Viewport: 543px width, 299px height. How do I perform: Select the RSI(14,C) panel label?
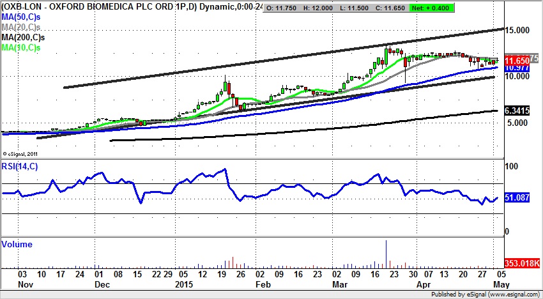22,168
